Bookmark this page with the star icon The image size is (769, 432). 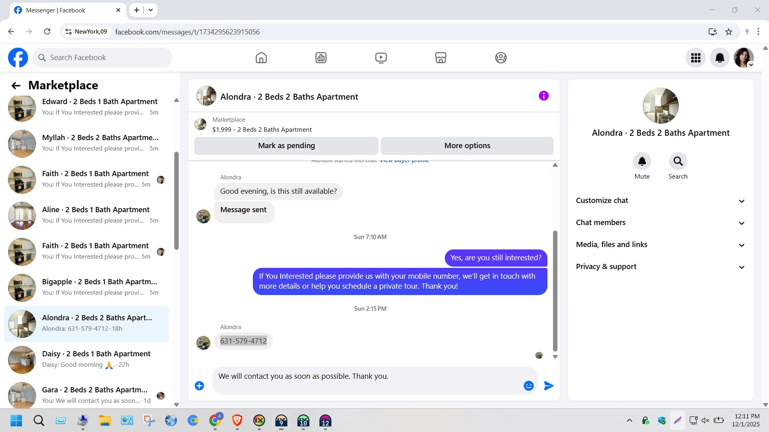[729, 32]
